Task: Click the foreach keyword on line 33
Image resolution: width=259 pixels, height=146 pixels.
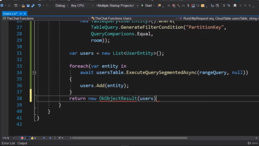Action: [79, 66]
